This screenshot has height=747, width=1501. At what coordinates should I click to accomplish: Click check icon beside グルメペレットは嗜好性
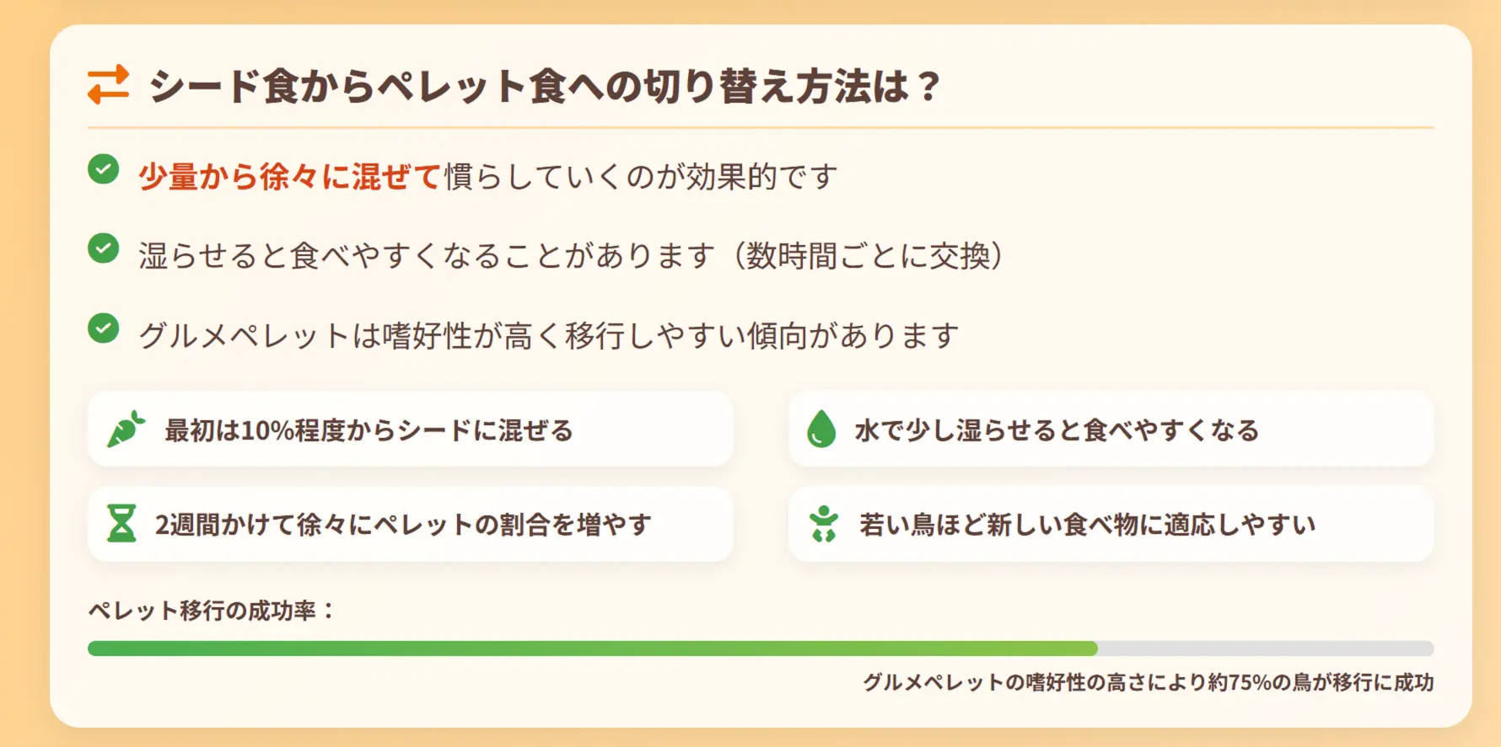point(104,328)
